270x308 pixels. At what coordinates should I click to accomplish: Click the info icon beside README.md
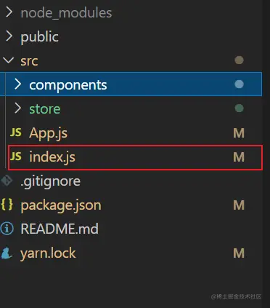(x=7, y=229)
